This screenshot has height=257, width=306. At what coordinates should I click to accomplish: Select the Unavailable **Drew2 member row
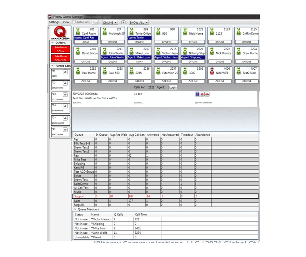[x=165, y=237]
